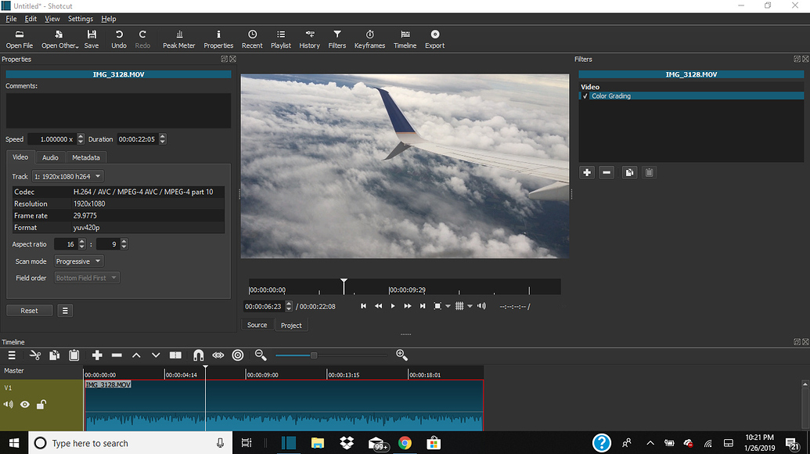
Task: Switch to the Audio properties tab
Action: point(50,157)
